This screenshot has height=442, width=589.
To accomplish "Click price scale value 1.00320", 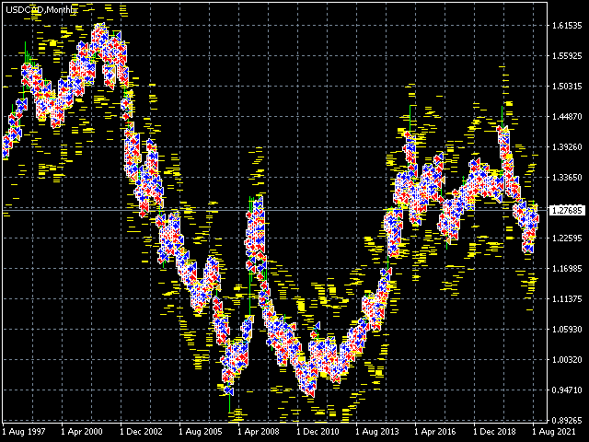I will [x=567, y=360].
